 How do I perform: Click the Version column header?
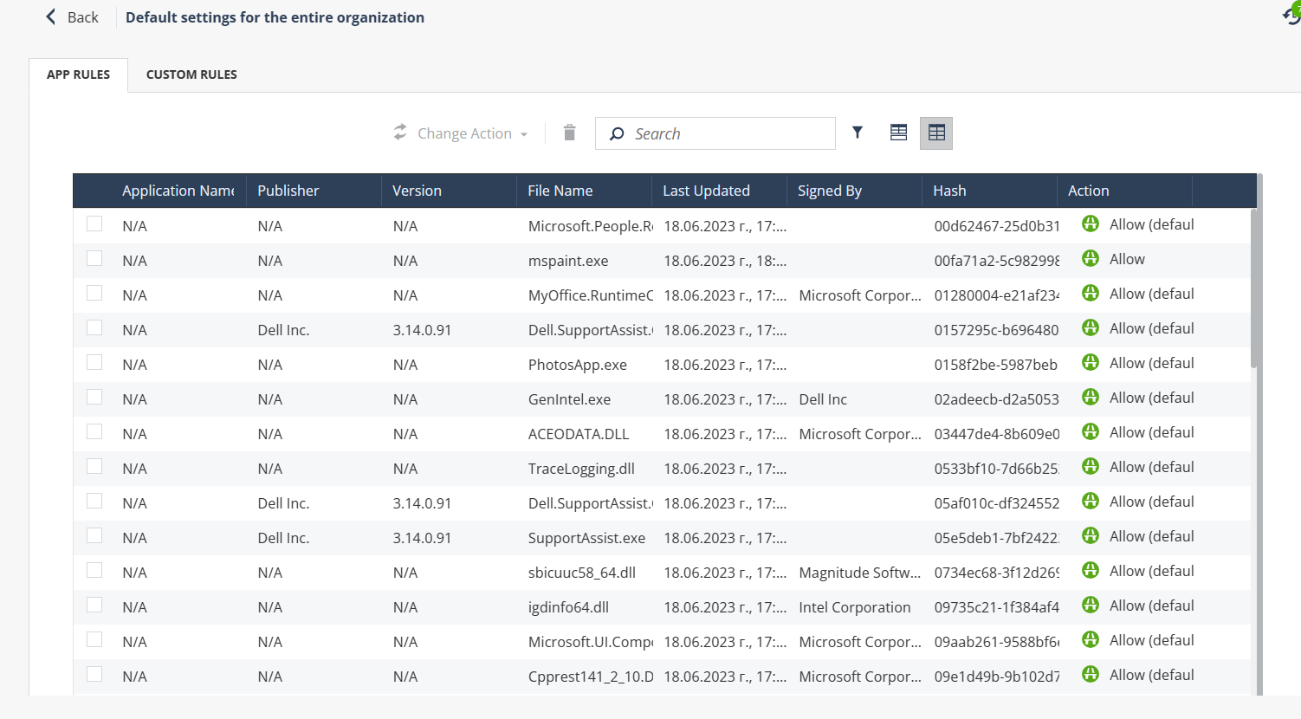point(417,191)
